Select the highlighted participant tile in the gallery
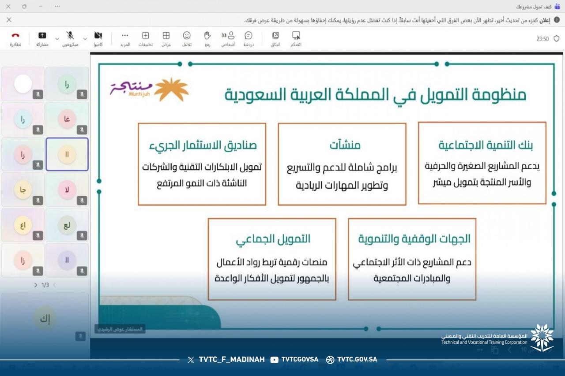565x376 pixels. 67,154
